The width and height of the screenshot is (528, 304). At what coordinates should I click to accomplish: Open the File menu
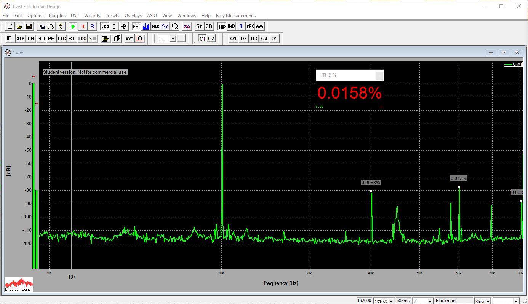click(6, 16)
